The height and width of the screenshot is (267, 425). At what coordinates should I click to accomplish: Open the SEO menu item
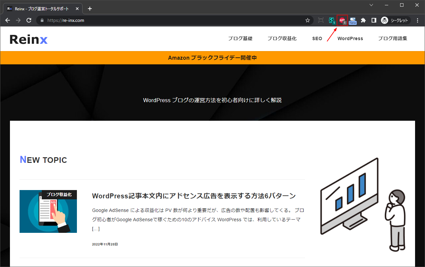click(x=317, y=38)
